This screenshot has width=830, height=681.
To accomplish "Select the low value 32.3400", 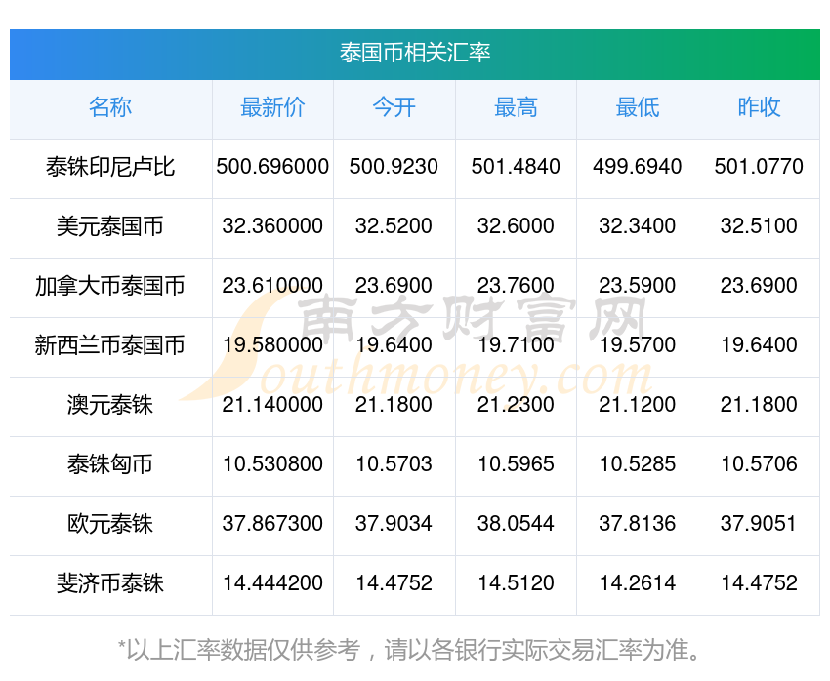I will pyautogui.click(x=638, y=225).
